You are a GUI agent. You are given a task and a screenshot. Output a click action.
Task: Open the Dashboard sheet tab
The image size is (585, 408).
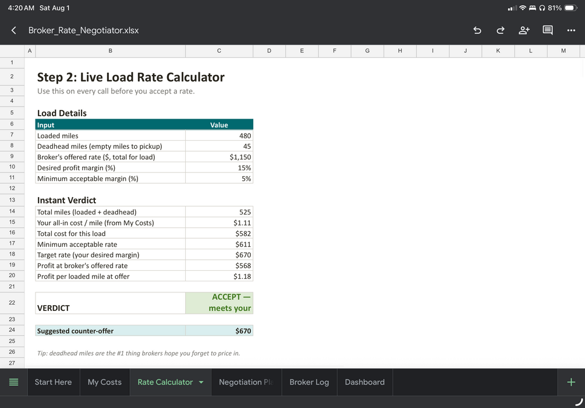coord(364,382)
